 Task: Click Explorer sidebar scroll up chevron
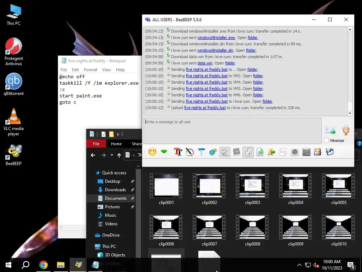[138, 166]
